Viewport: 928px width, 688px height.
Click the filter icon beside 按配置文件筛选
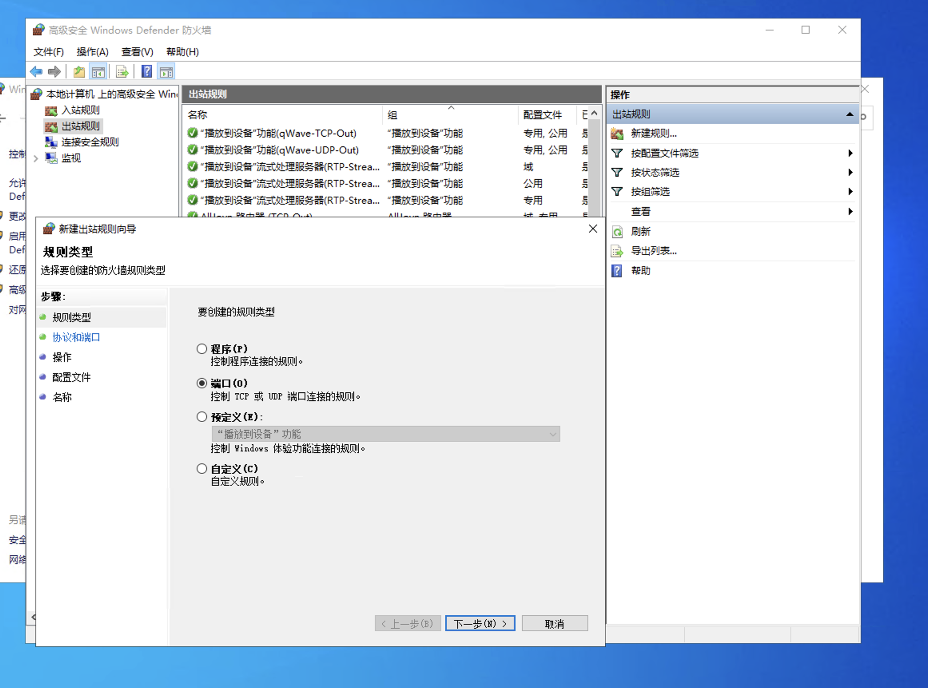pyautogui.click(x=617, y=153)
